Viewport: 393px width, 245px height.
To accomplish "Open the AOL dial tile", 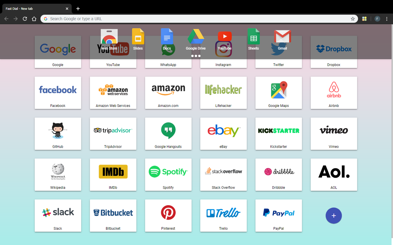I will coord(334,175).
